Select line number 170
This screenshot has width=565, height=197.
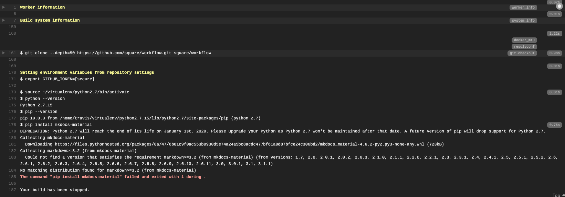(12, 72)
